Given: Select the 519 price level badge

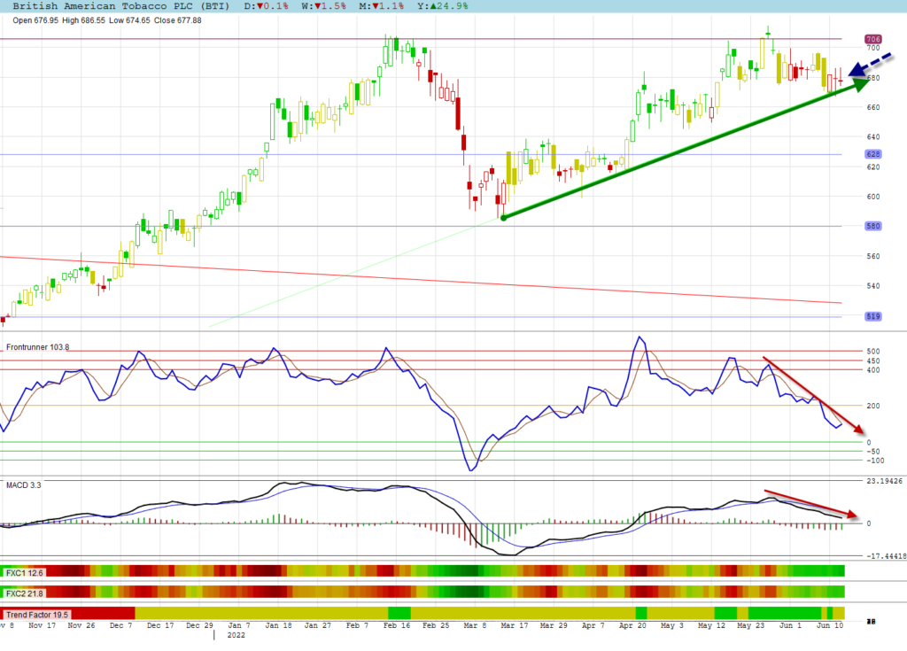Looking at the screenshot, I should tap(872, 316).
